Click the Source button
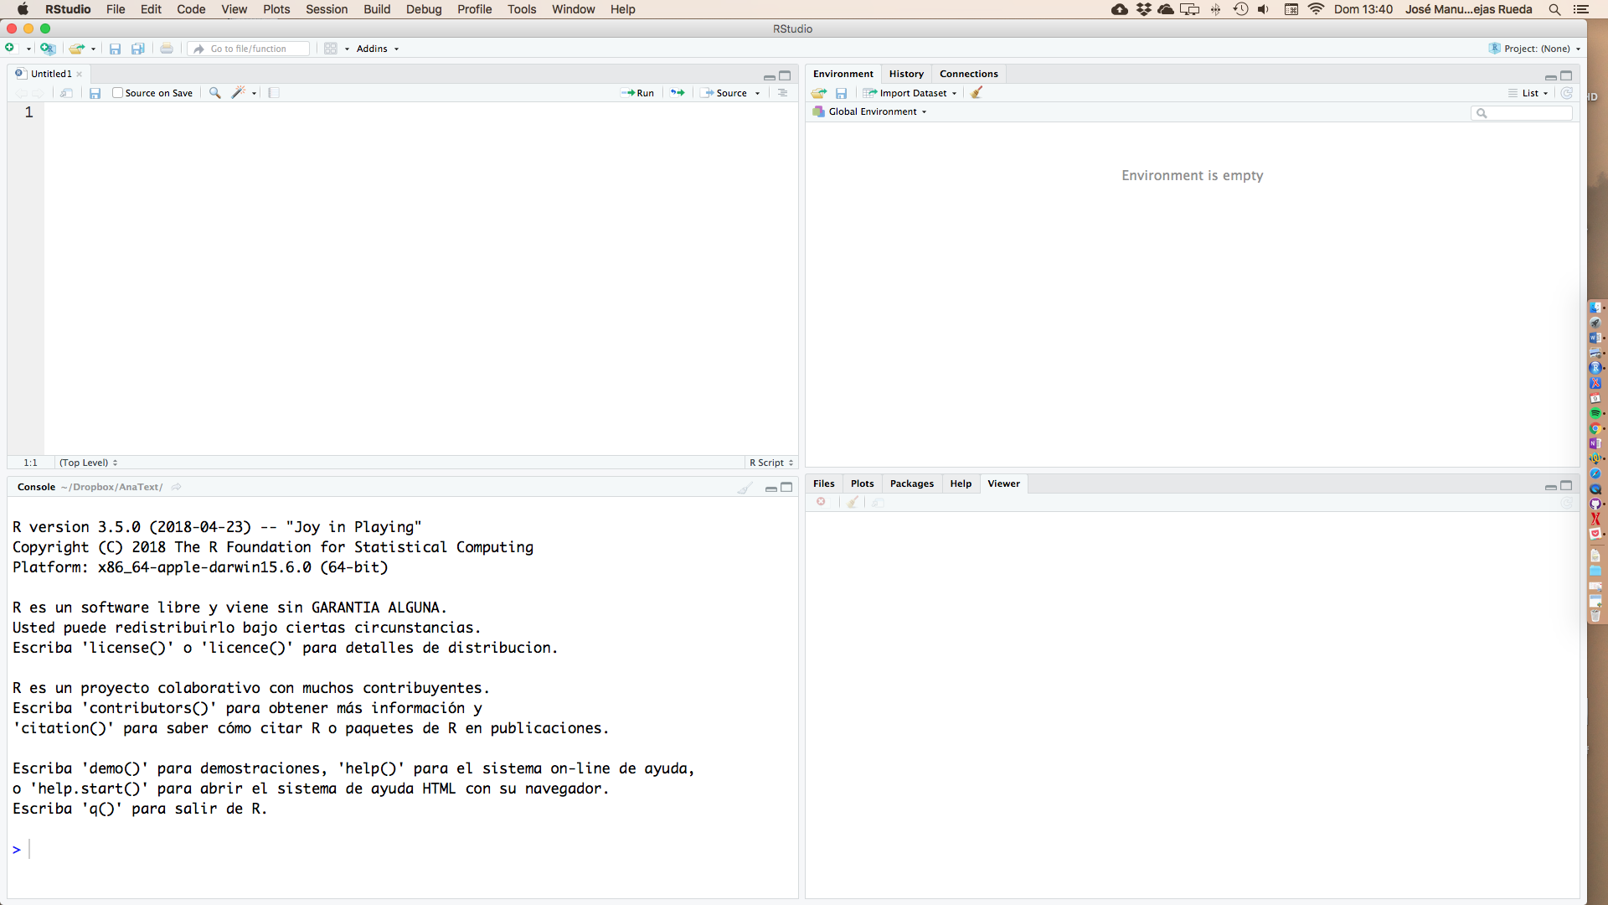The image size is (1608, 905). tap(724, 93)
